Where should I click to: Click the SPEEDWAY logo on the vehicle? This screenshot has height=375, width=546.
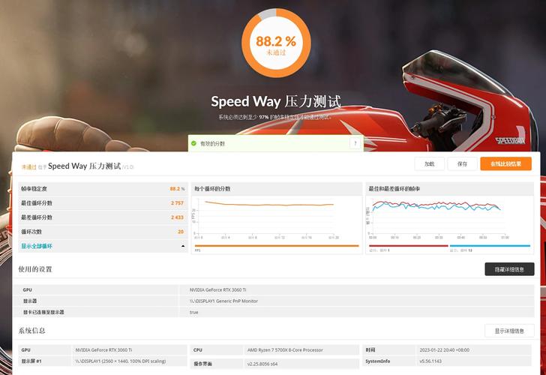(511, 139)
